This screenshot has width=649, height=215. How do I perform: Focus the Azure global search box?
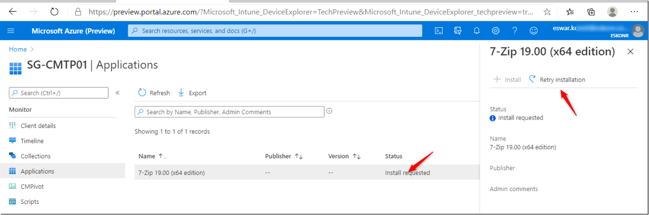coord(275,31)
